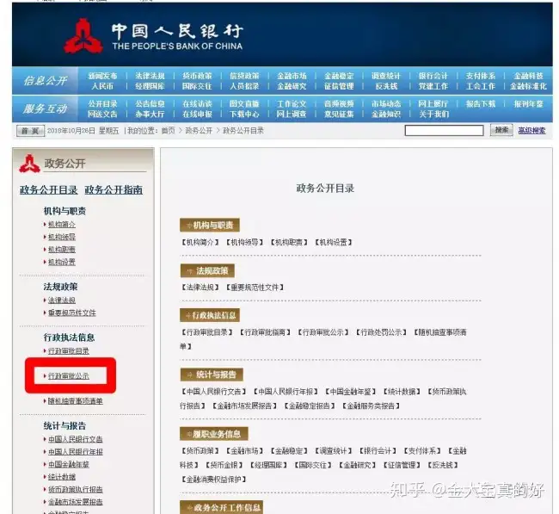Select 货币政策 in the top navigation
This screenshot has height=514, width=559.
197,76
